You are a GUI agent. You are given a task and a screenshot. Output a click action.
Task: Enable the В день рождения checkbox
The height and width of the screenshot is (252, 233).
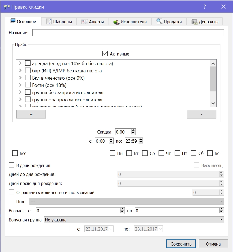tap(12, 165)
